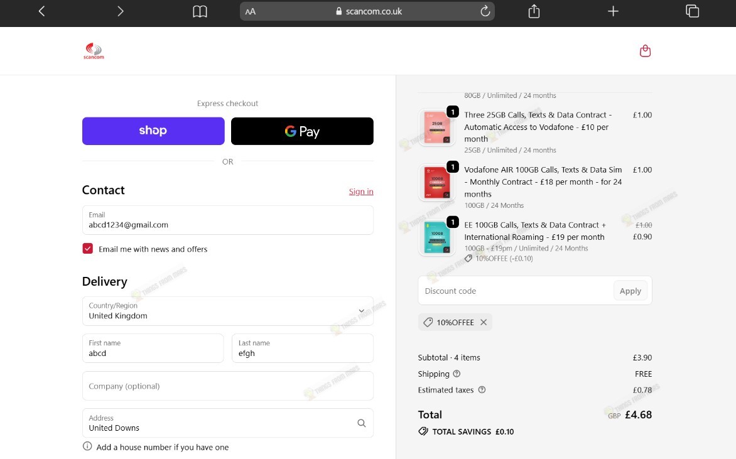Click the '100GB / 24 Months' variant text

pos(494,205)
